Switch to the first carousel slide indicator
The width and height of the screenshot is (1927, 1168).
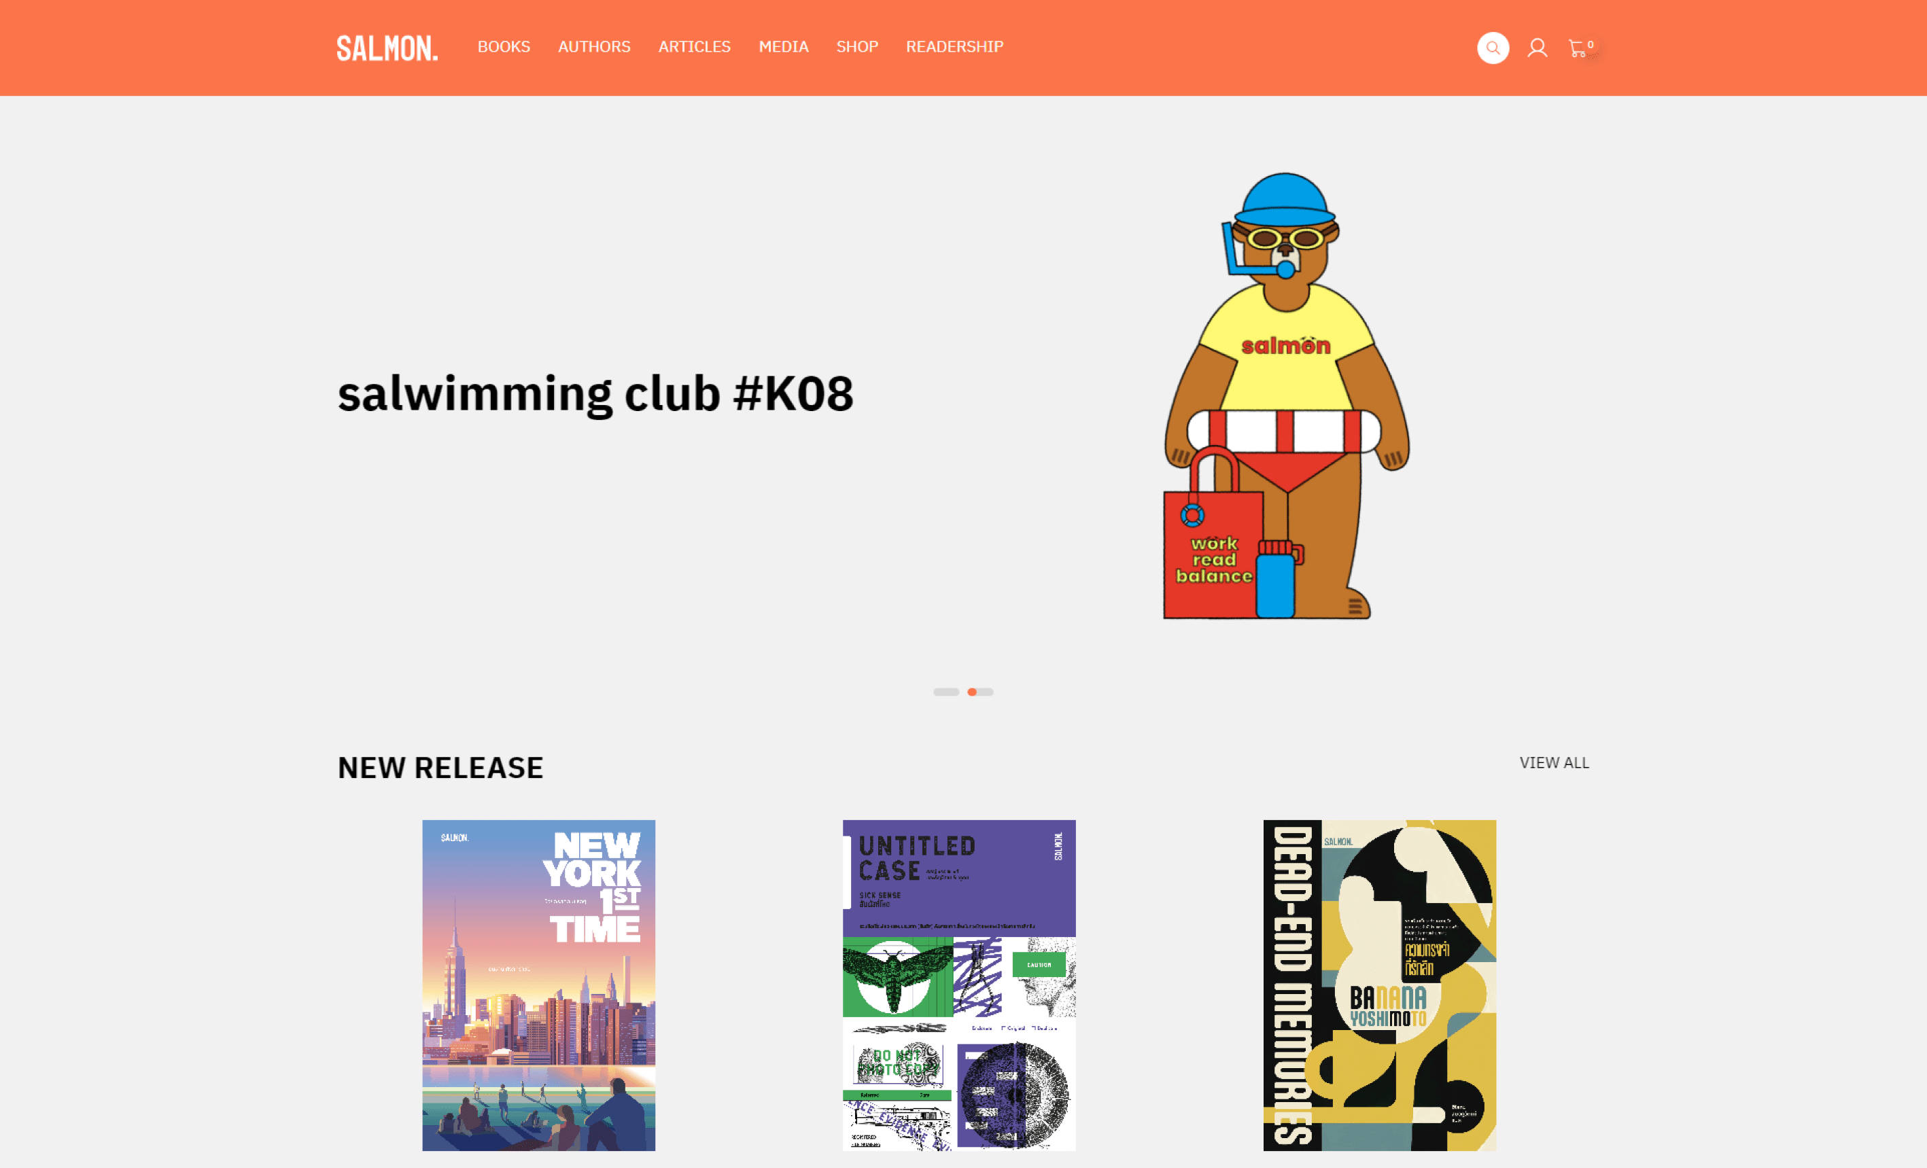(x=945, y=692)
